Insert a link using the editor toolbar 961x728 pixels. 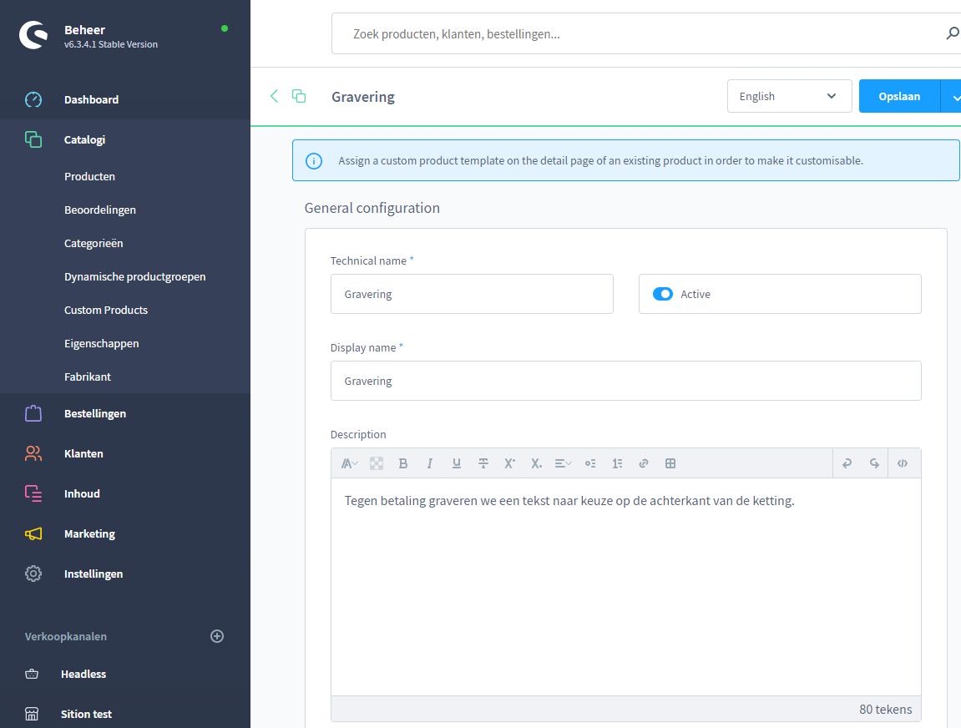tap(644, 463)
